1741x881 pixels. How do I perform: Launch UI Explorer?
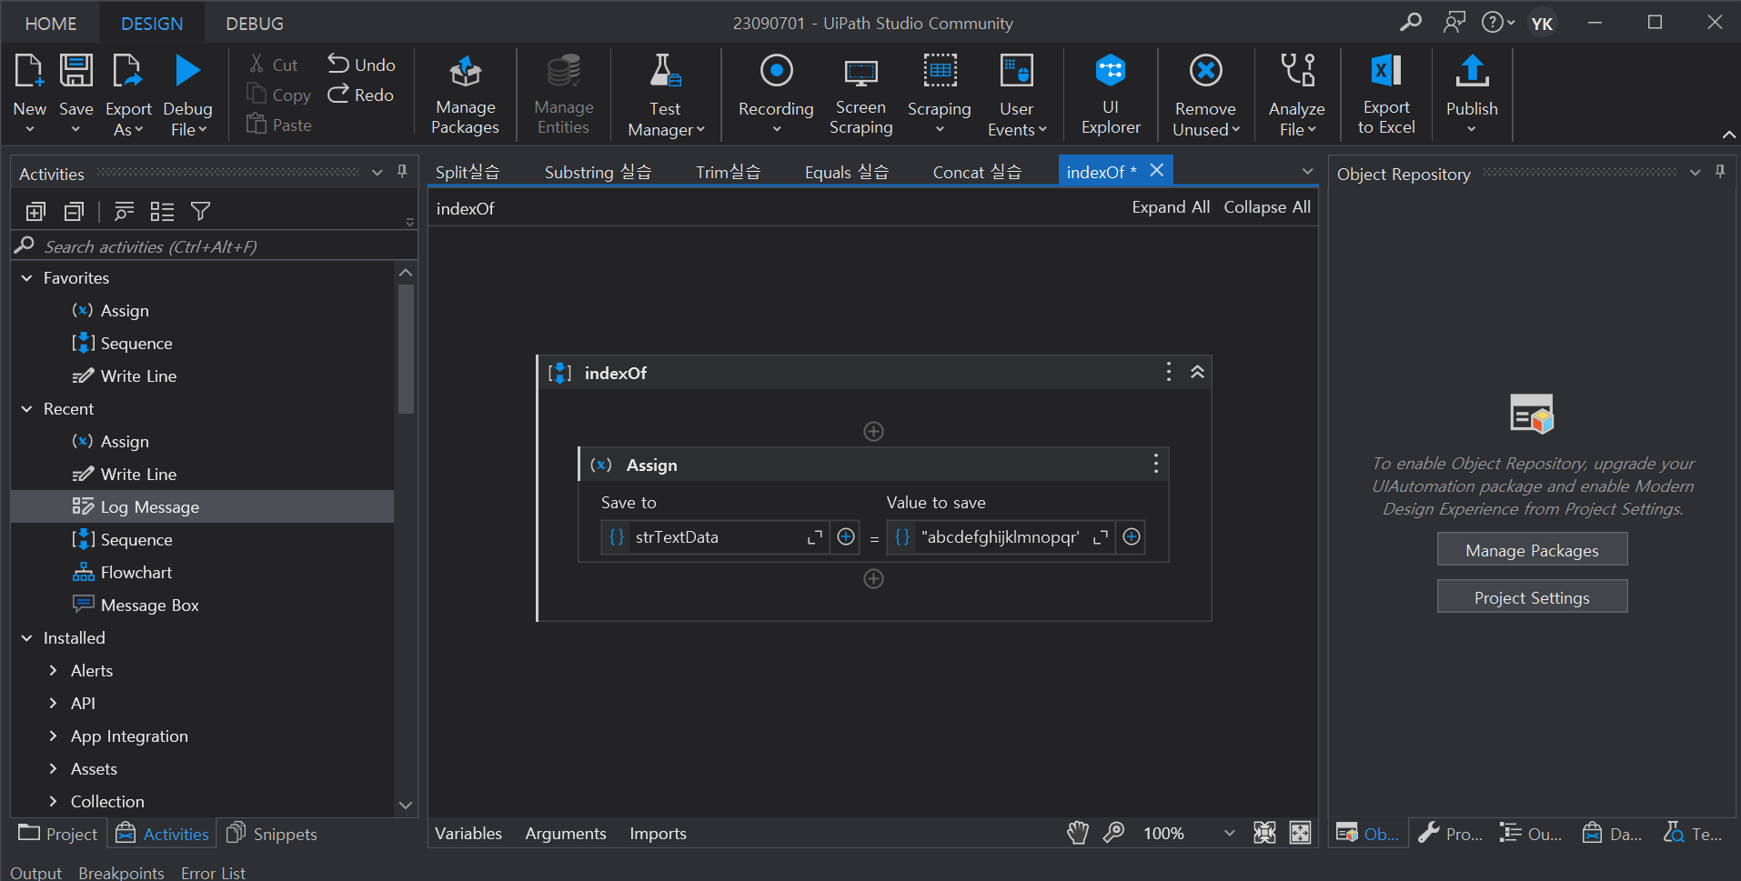tap(1111, 95)
